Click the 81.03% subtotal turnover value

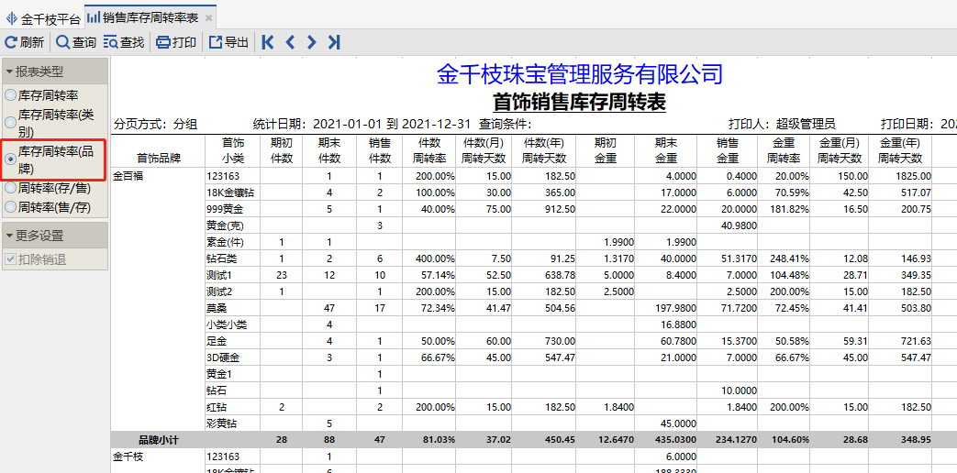[440, 439]
